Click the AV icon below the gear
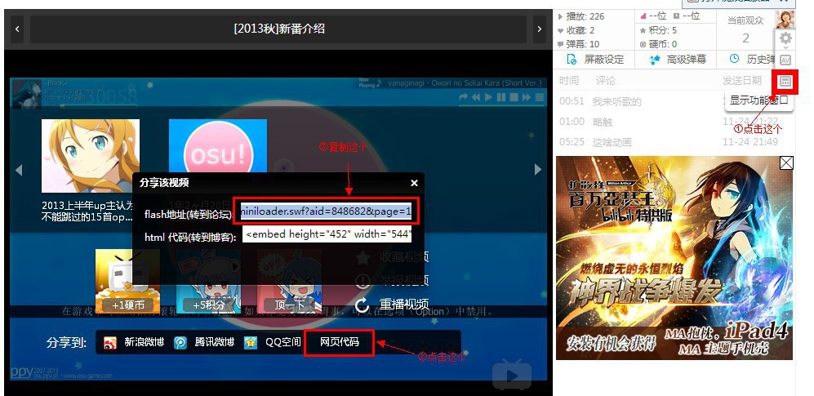 pyautogui.click(x=785, y=60)
